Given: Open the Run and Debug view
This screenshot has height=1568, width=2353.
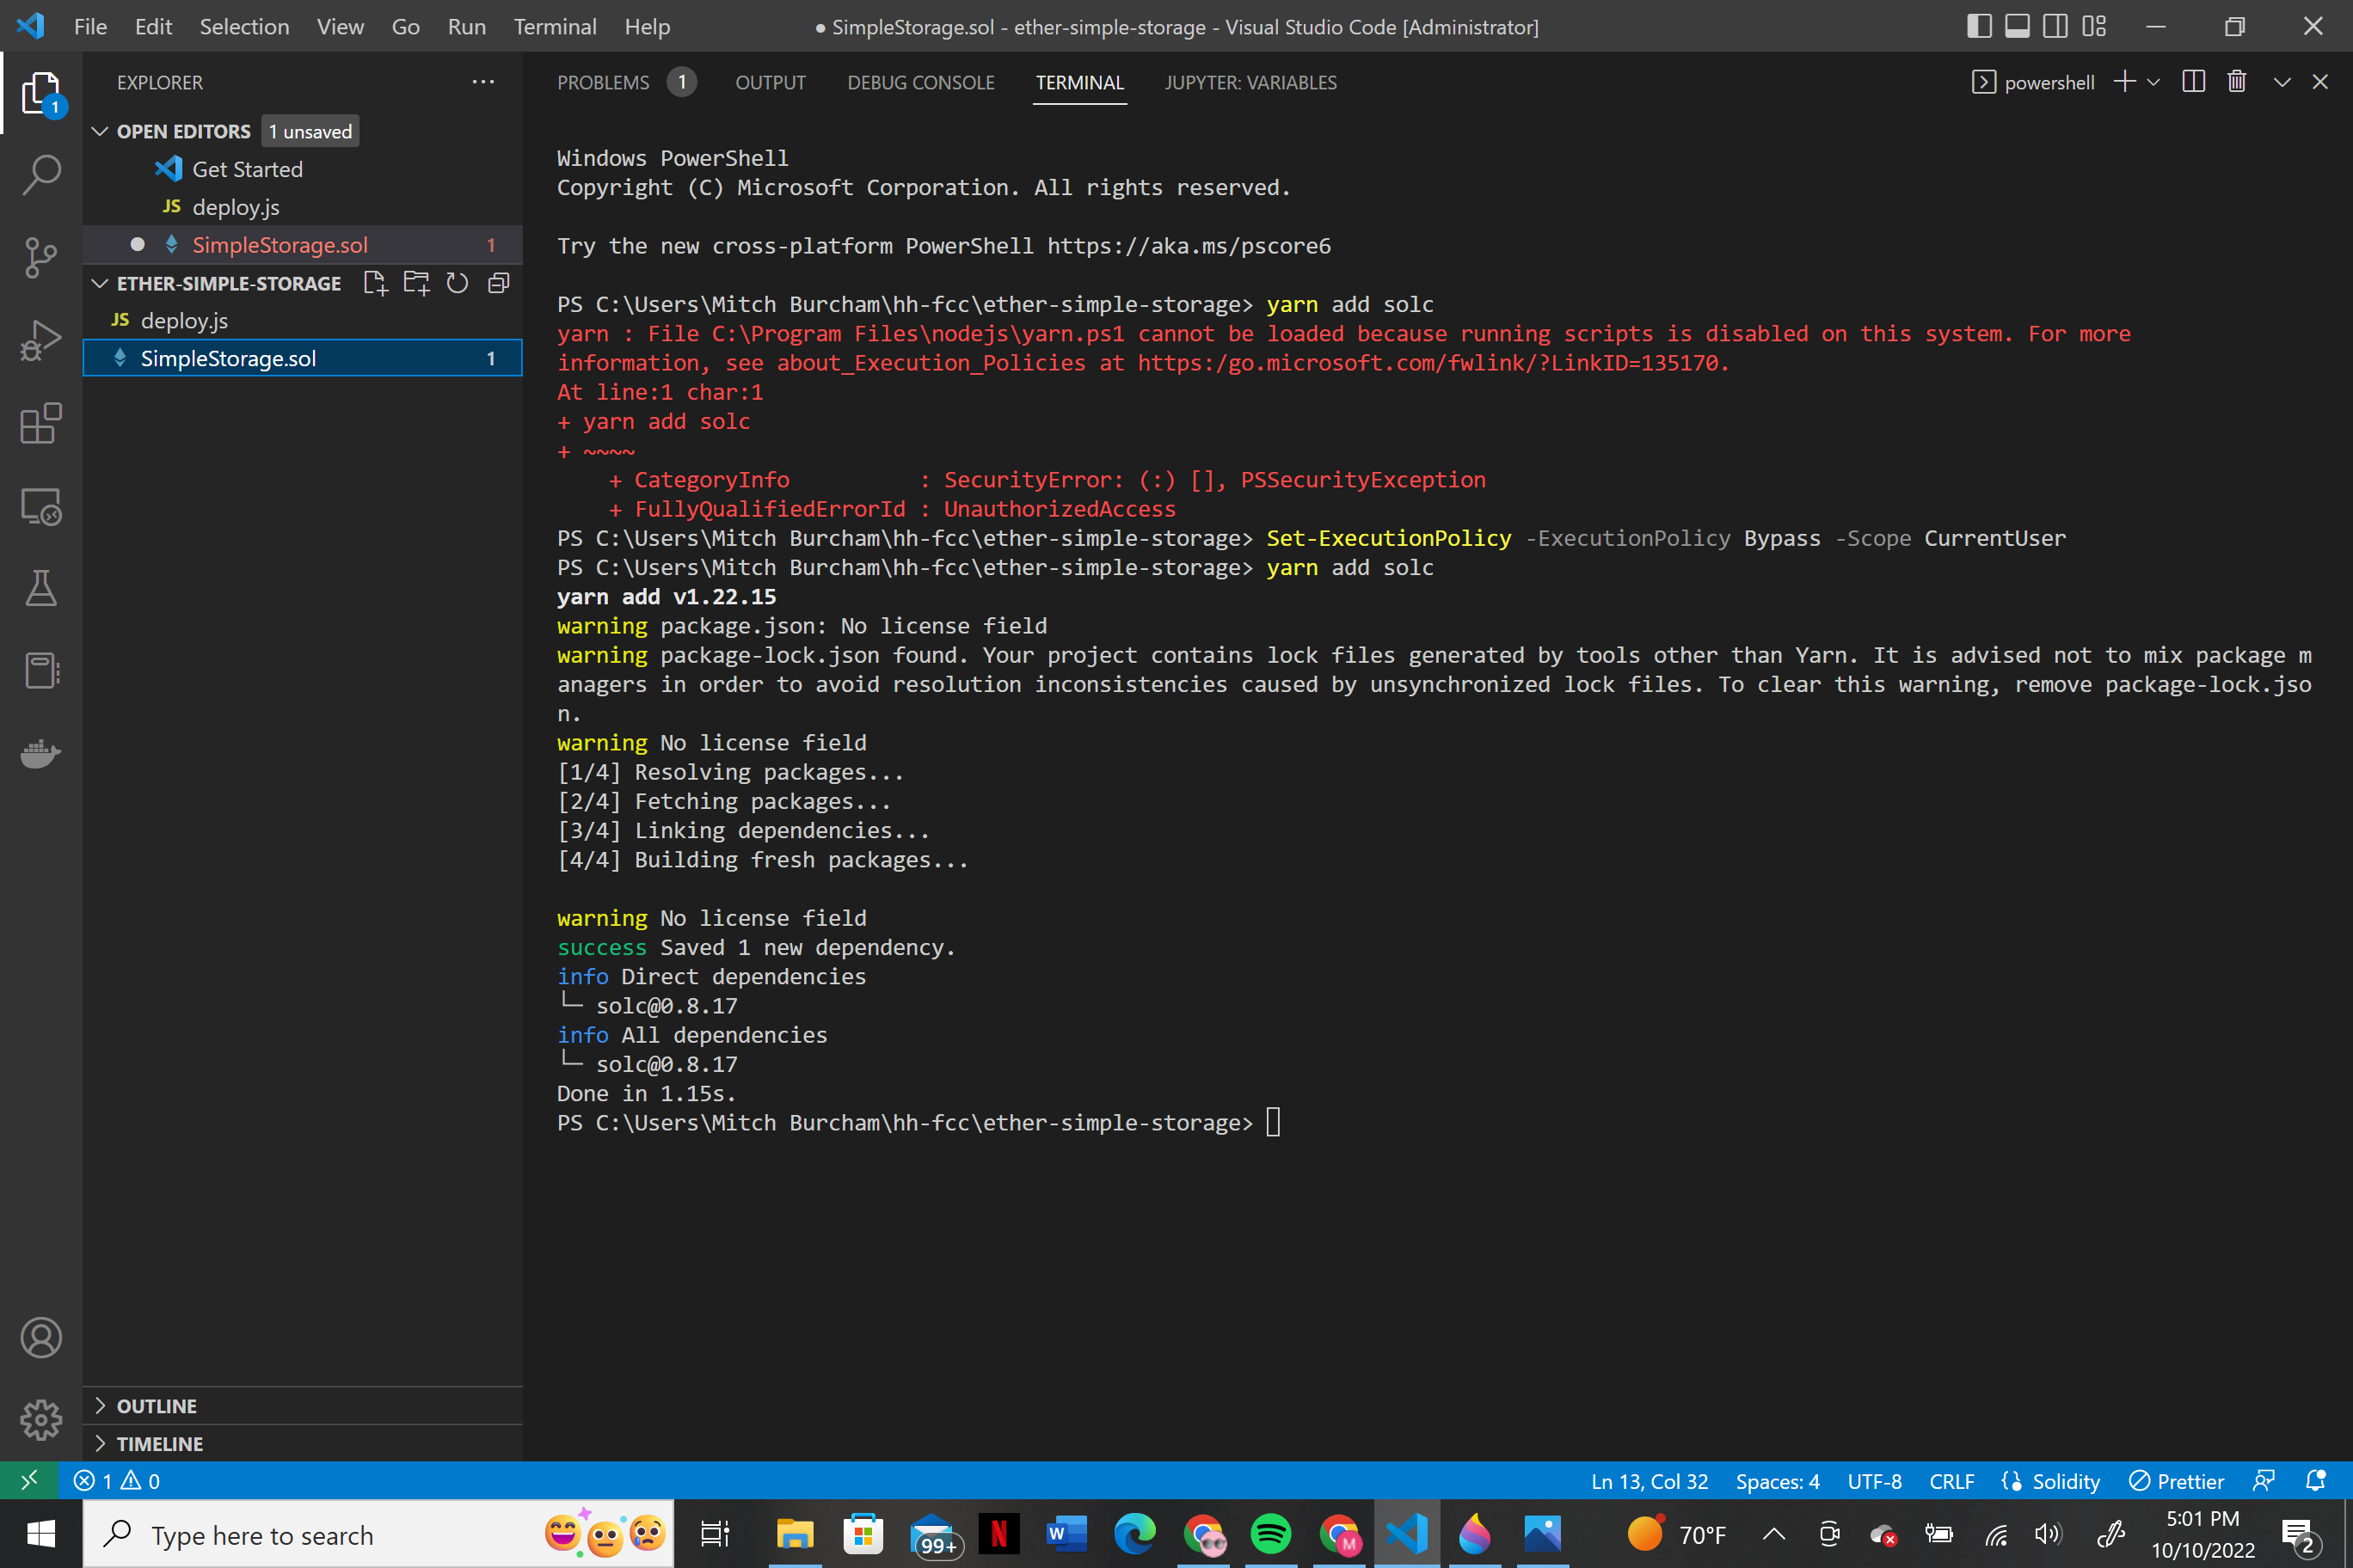Looking at the screenshot, I should point(41,340).
